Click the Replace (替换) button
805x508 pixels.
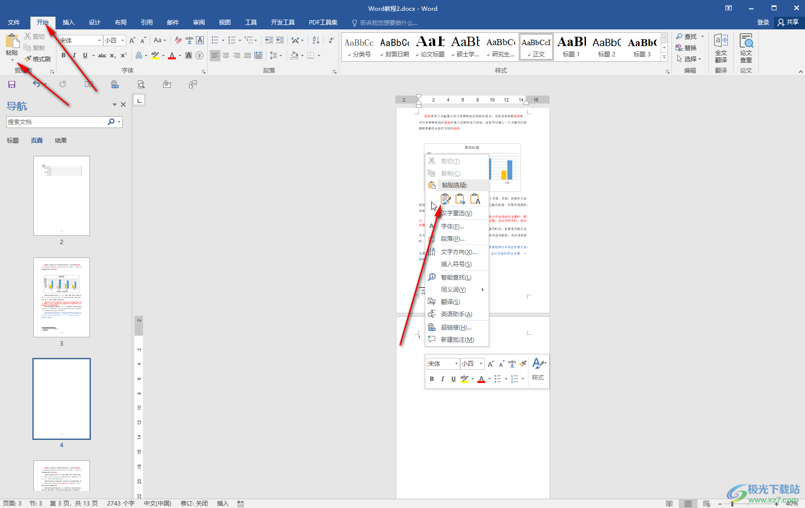pyautogui.click(x=686, y=48)
